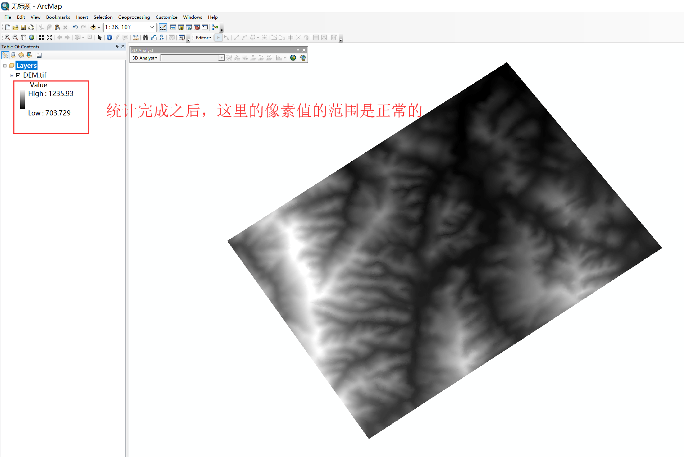The image size is (684, 457).
Task: Open the Customize menu
Action: tap(166, 17)
